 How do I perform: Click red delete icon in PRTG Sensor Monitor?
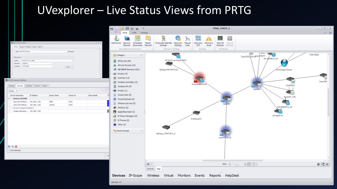(x=16, y=146)
